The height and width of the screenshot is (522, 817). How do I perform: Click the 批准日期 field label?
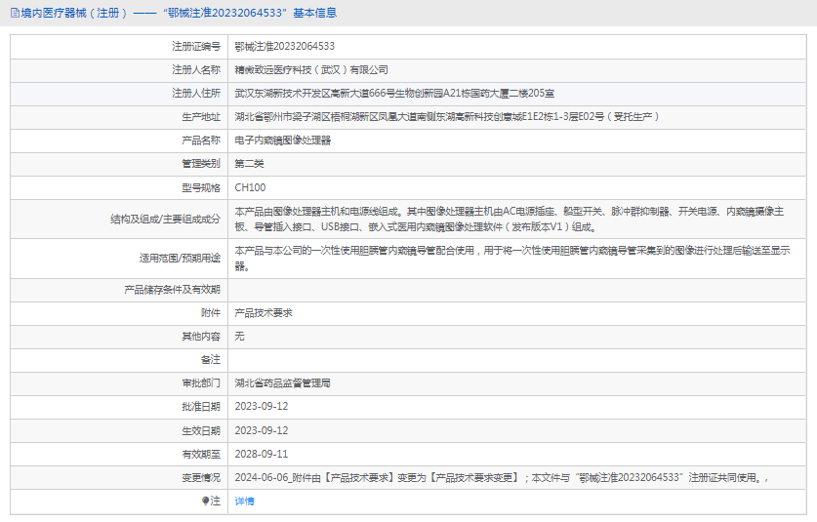pyautogui.click(x=201, y=406)
